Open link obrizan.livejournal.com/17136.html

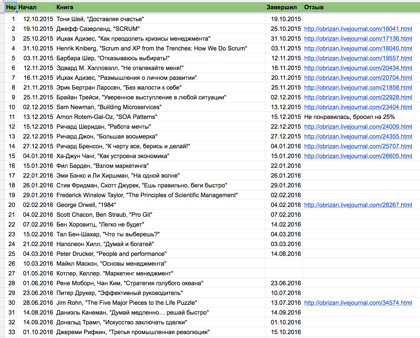coord(358,39)
